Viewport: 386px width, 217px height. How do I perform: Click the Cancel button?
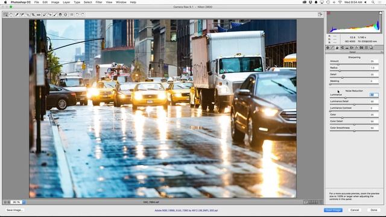point(355,210)
